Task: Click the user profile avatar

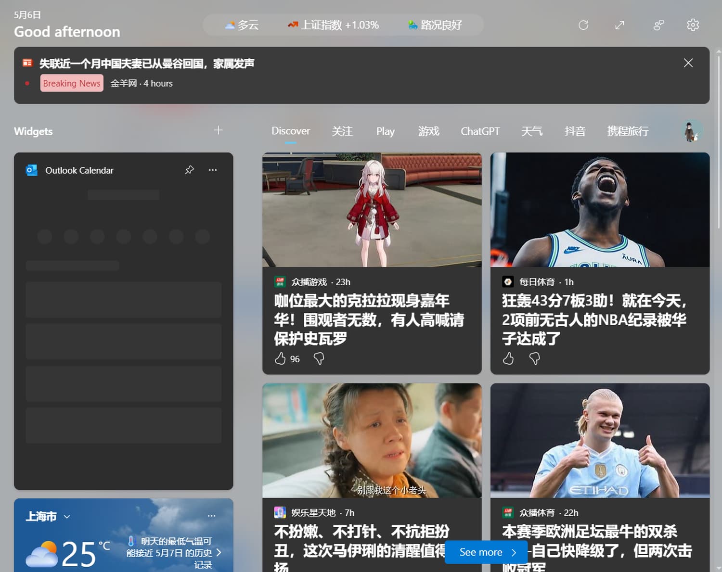Action: pyautogui.click(x=692, y=131)
